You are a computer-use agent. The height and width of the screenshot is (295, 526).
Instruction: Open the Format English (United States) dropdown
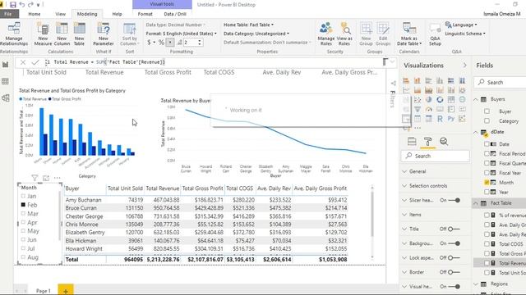[181, 34]
